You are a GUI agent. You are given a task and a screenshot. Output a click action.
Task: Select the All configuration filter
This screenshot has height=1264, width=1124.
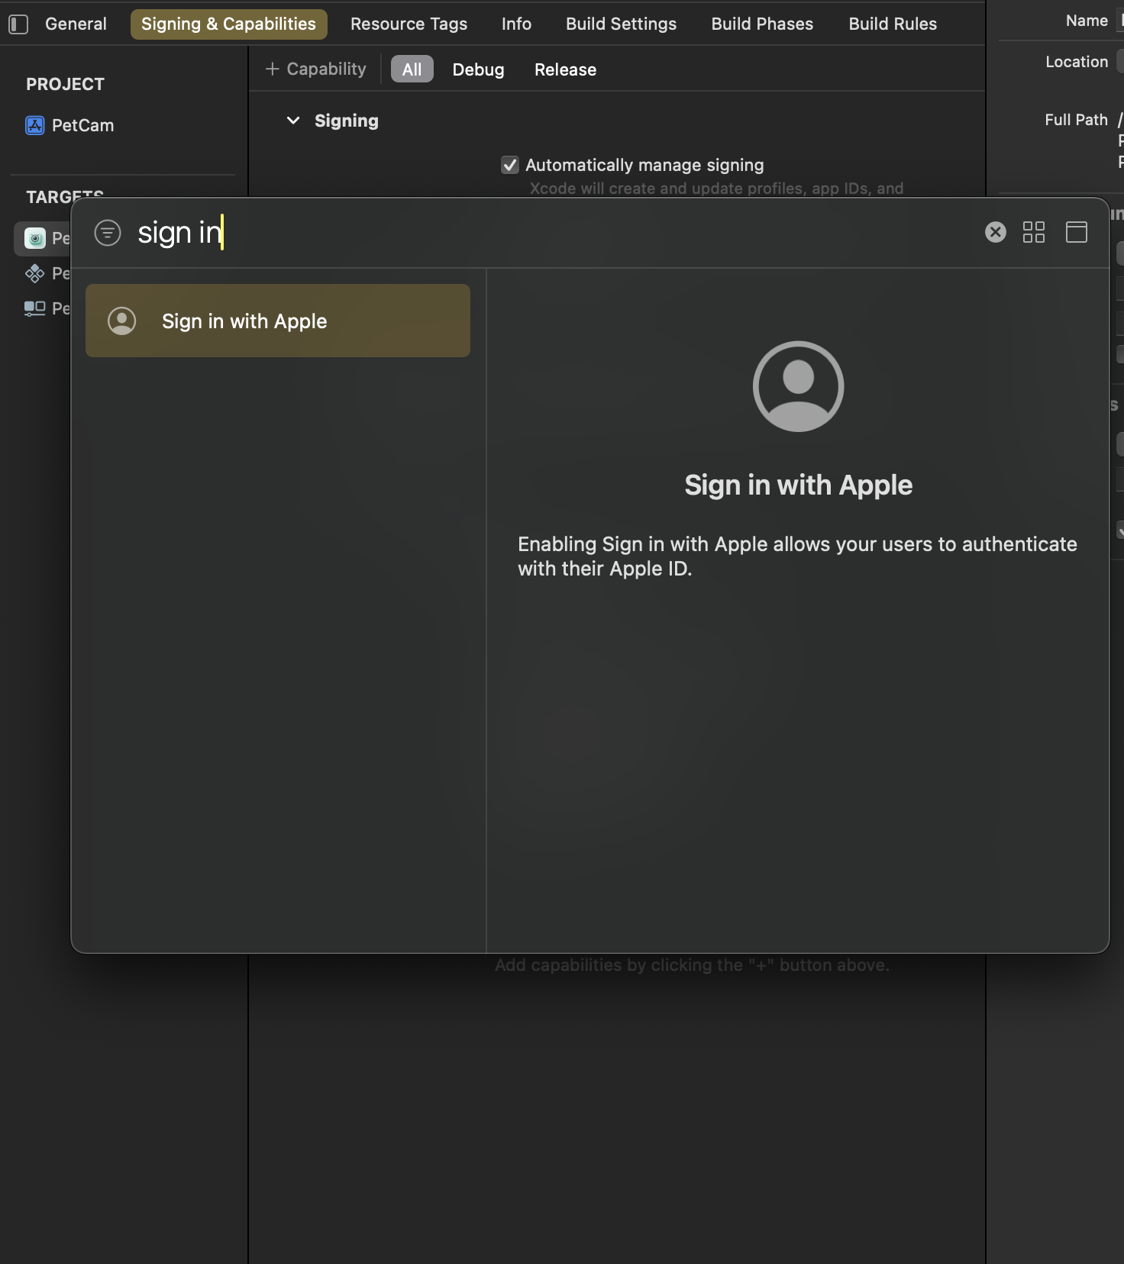tap(412, 69)
